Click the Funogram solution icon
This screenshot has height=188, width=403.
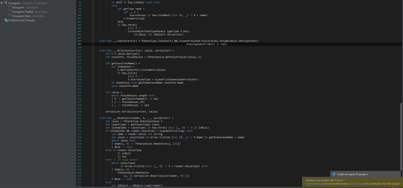(6, 3)
